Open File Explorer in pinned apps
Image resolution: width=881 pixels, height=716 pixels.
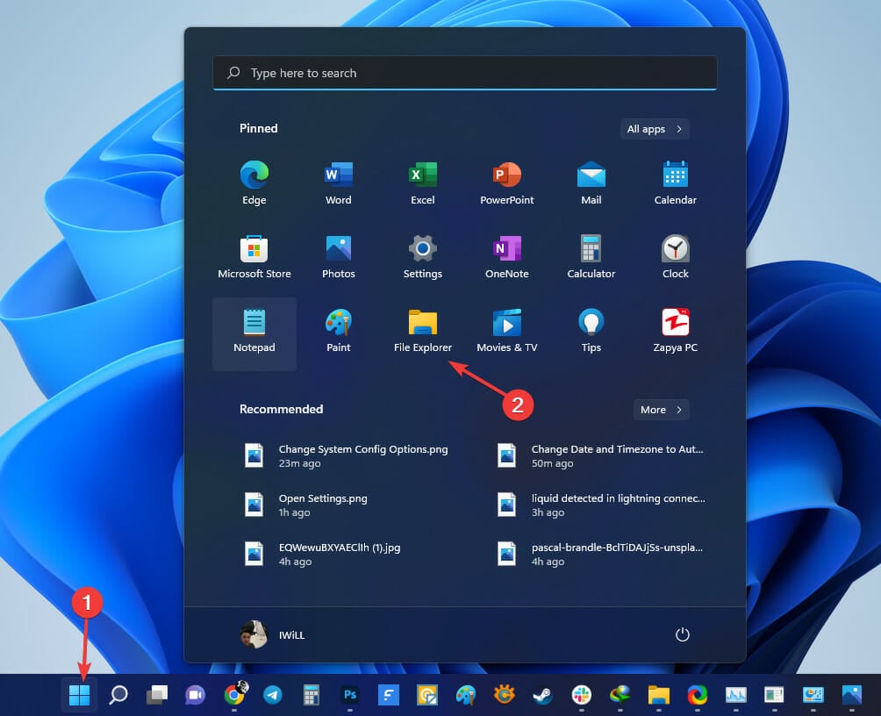tap(423, 331)
